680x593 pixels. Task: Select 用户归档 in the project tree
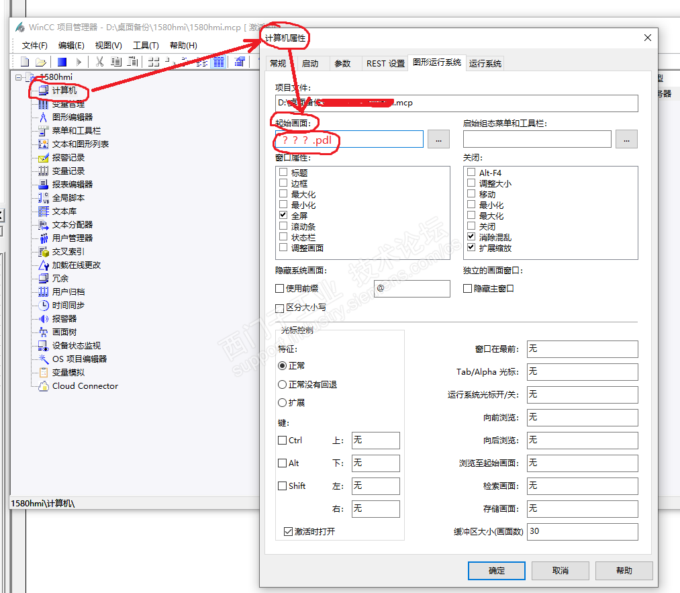[x=68, y=292]
